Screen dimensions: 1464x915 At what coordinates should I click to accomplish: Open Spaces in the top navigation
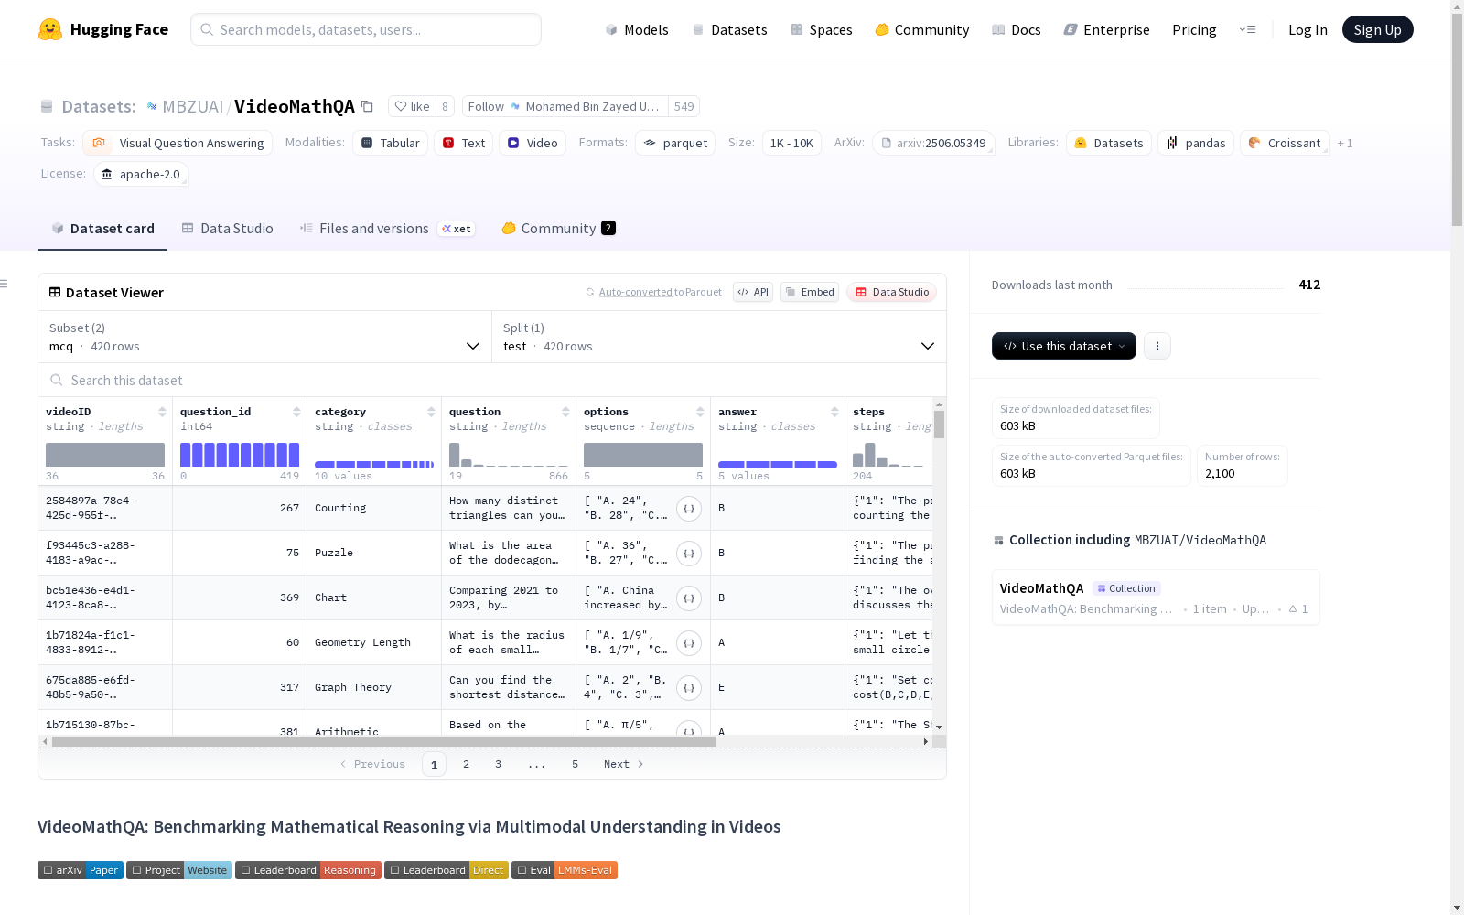point(822,29)
